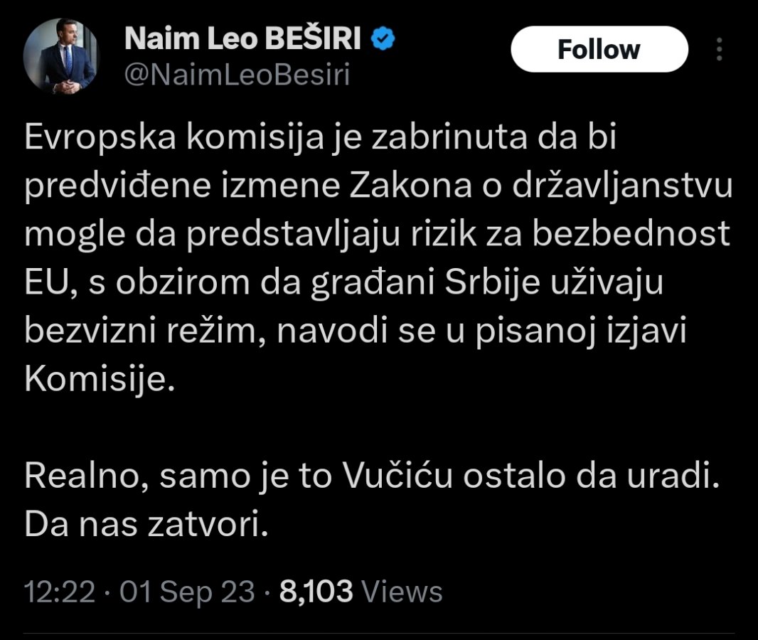Viewport: 758px width, 640px height.
Task: Click the "Views" label
Action: (x=402, y=592)
